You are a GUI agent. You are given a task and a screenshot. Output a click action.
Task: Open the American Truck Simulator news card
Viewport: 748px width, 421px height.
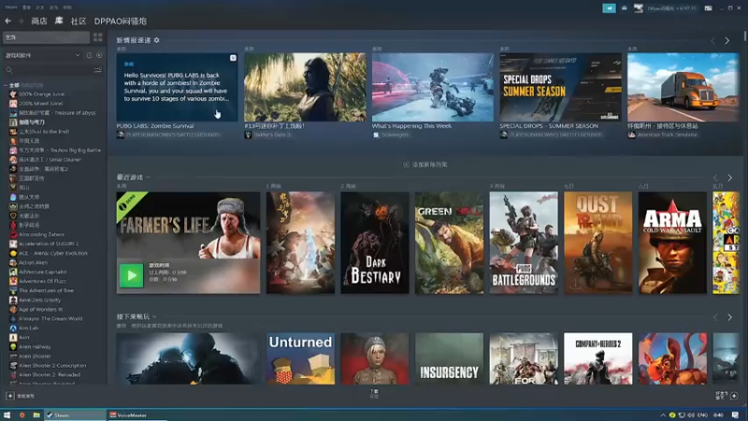pyautogui.click(x=683, y=87)
